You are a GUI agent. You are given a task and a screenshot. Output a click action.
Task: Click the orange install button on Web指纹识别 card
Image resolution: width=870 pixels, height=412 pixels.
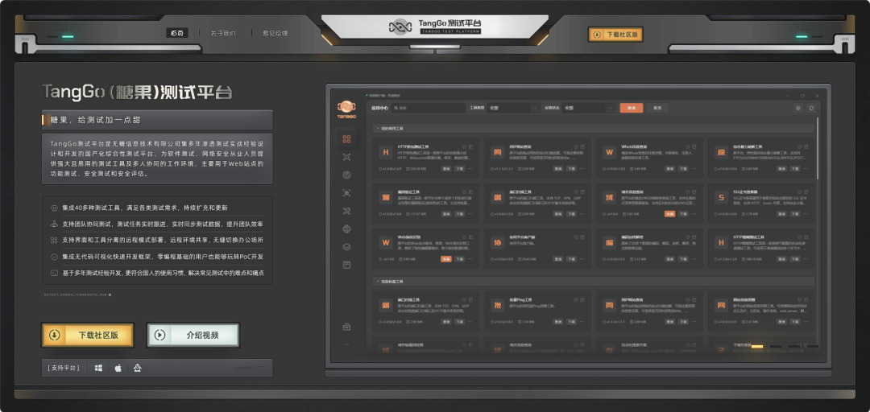click(446, 259)
